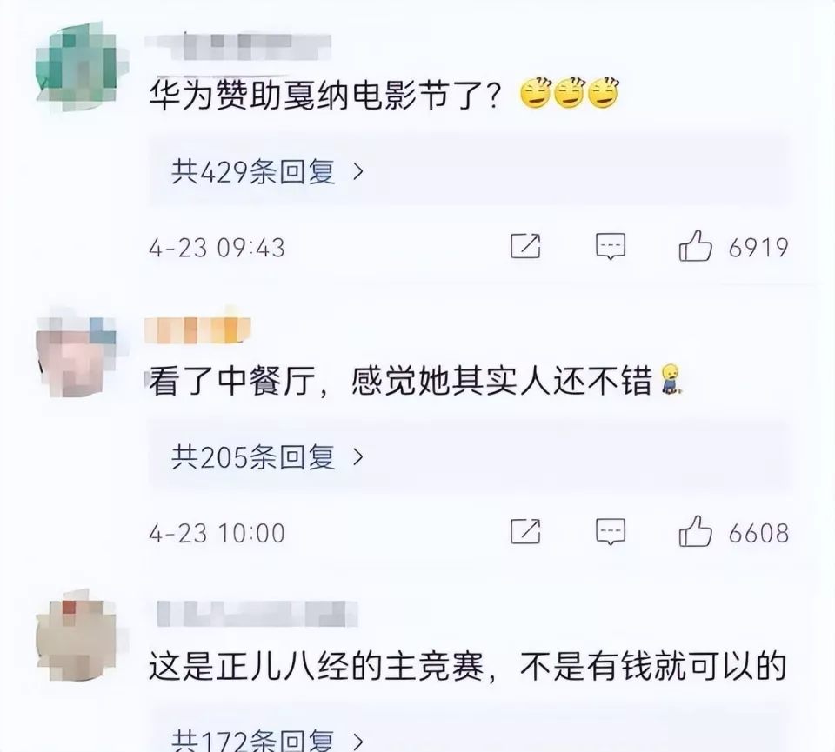This screenshot has width=835, height=752.
Task: Share the 4-23 10:00 comment
Action: click(525, 532)
